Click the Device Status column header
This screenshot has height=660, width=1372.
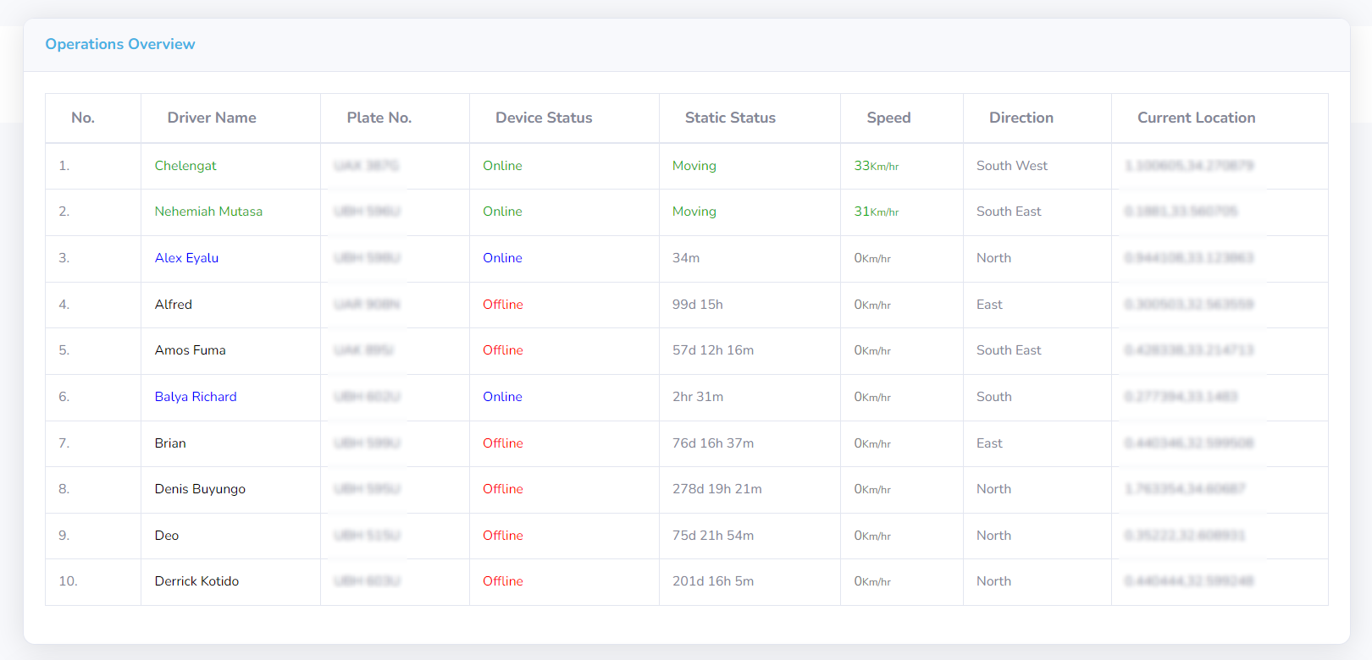pyautogui.click(x=544, y=118)
